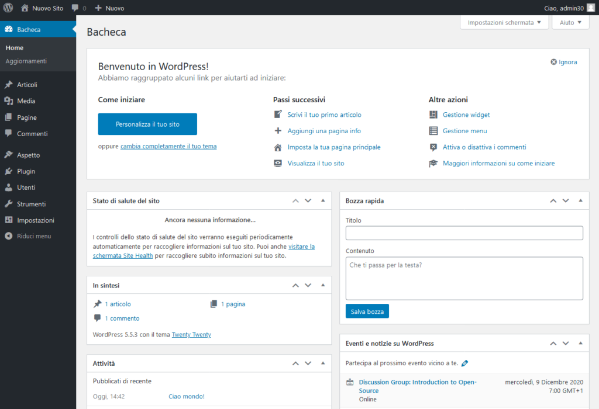This screenshot has height=409, width=599.
Task: Click the WordPress logo in admin bar
Action: click(8, 8)
